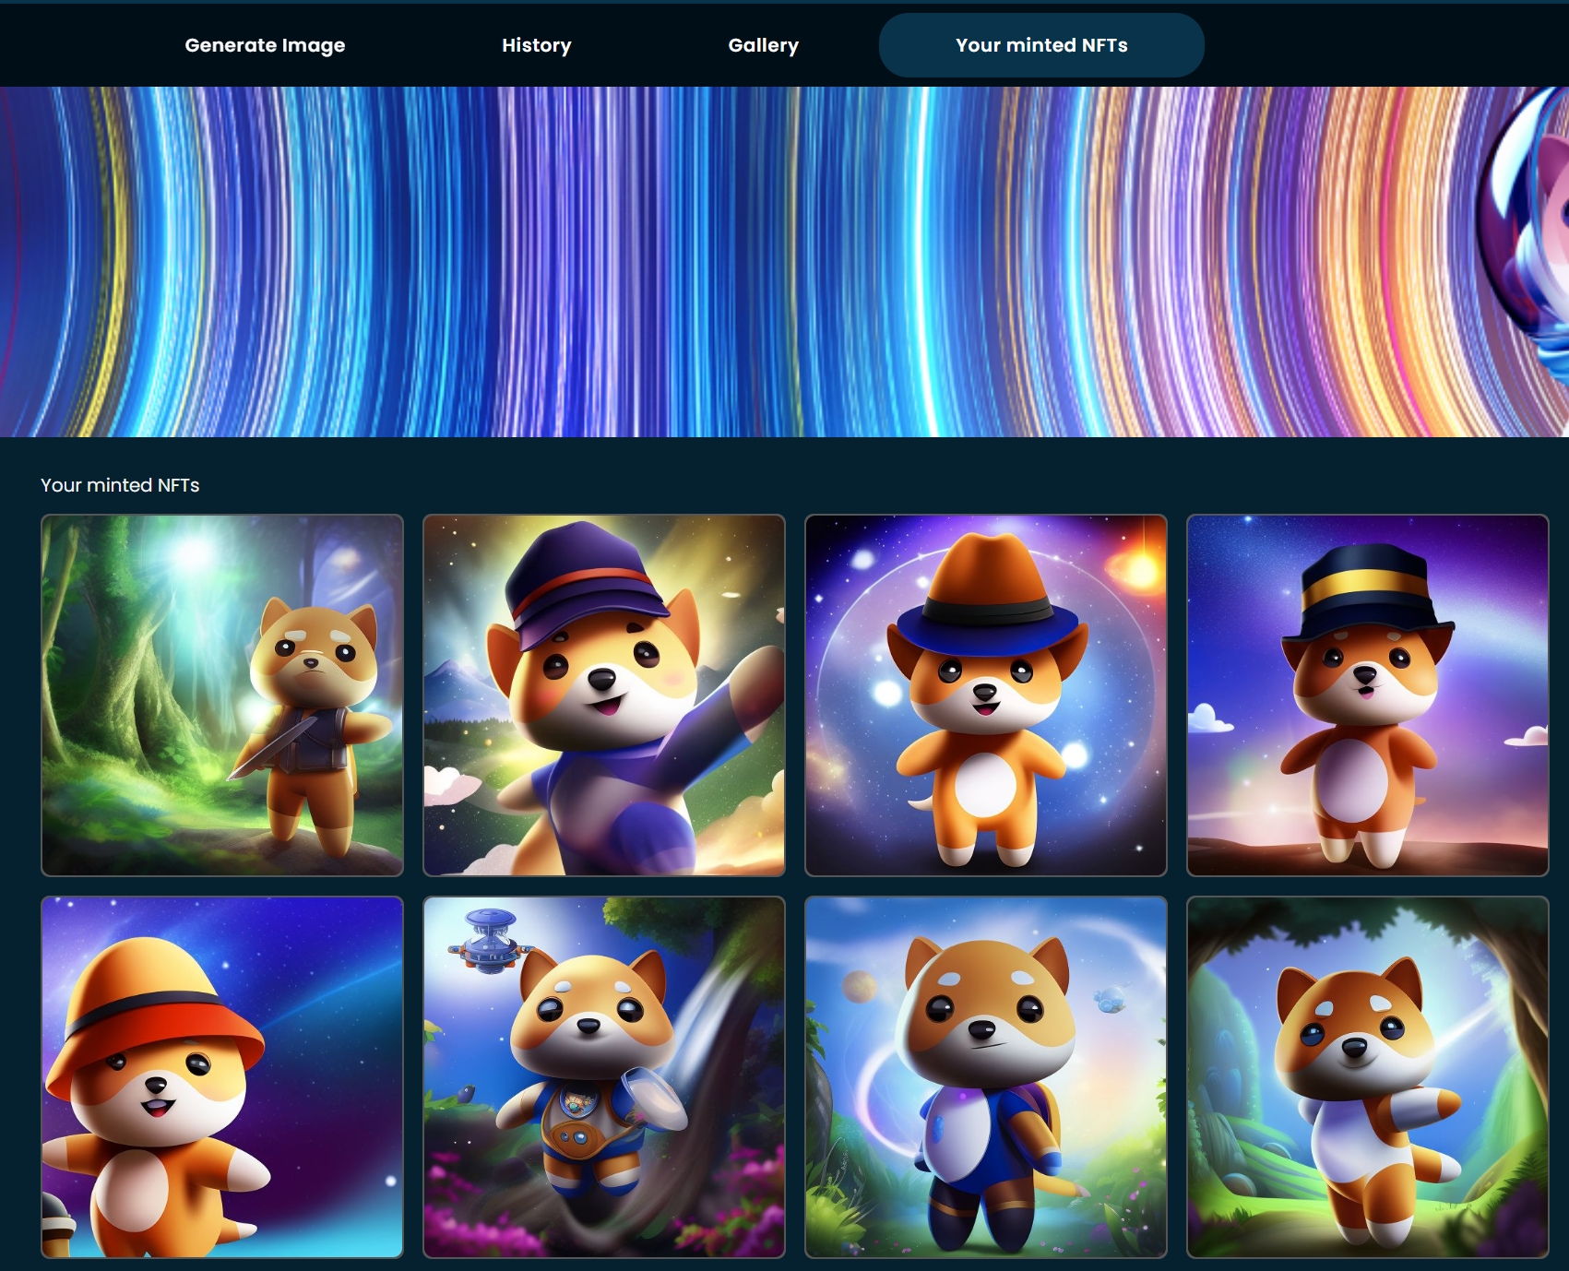The height and width of the screenshot is (1271, 1569).
Task: Switch to the History tab
Action: pos(536,45)
